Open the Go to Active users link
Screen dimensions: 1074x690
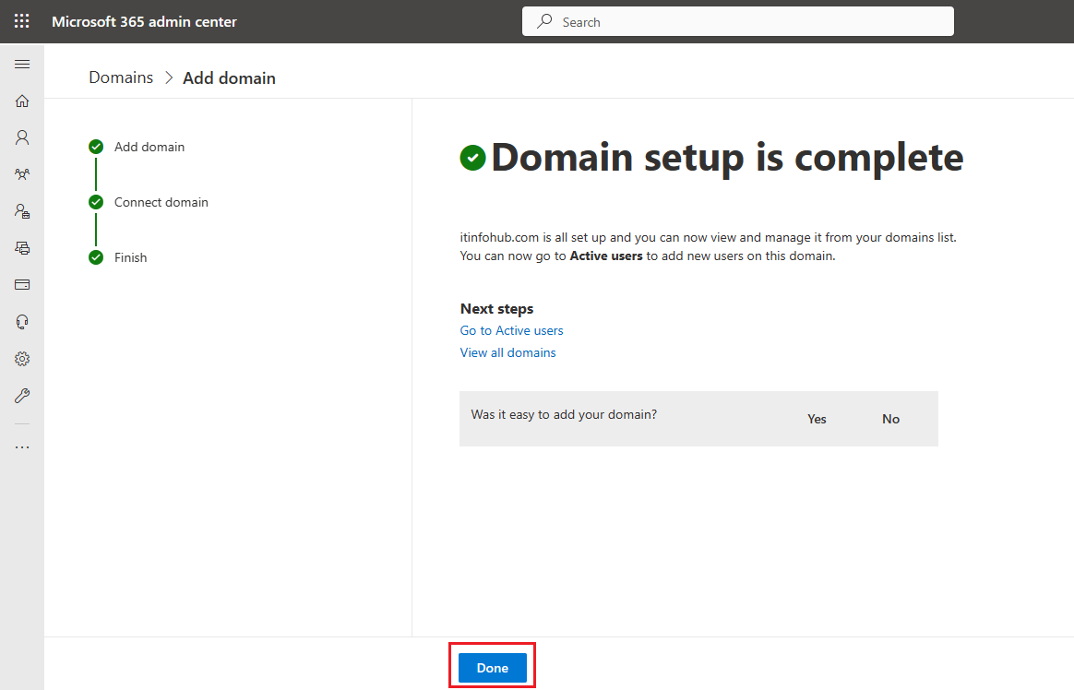pos(511,330)
